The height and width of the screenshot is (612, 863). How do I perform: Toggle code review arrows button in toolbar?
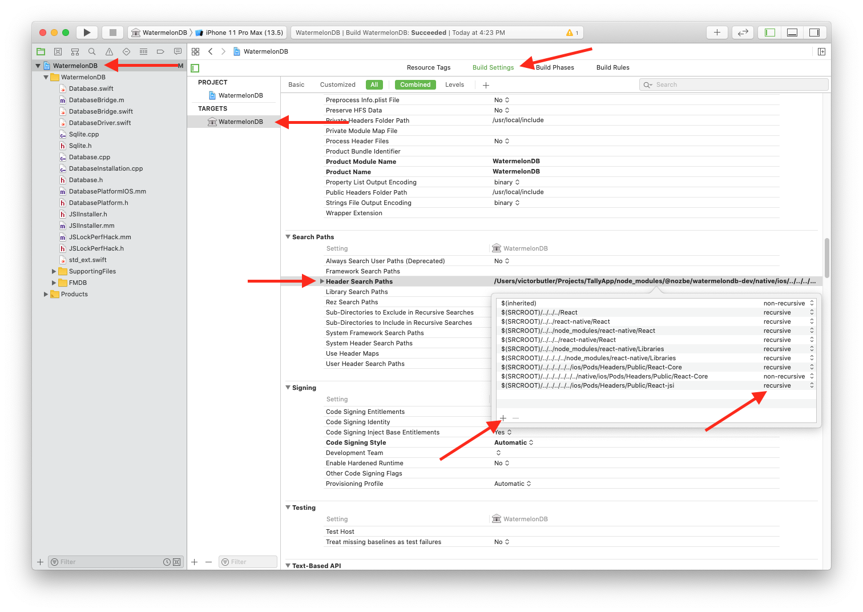tap(743, 33)
